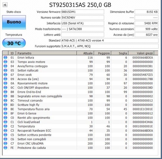The height and width of the screenshot is (159, 162).
Task: Click the Numero seriale field 5VC9Z46V
Action: point(83,18)
